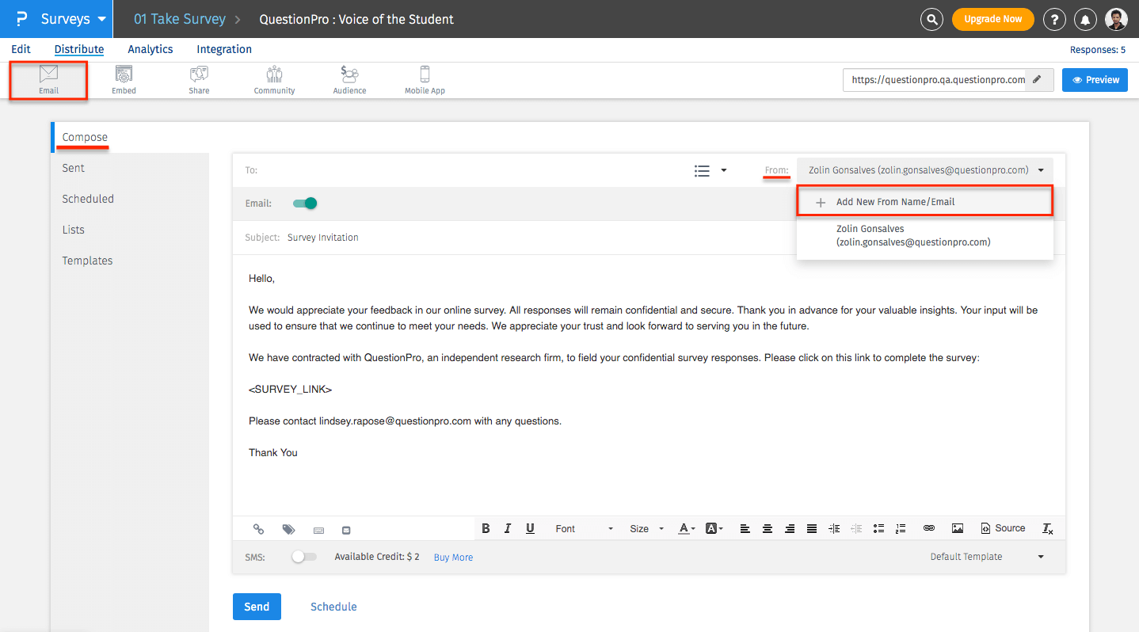Align text left

click(x=745, y=529)
